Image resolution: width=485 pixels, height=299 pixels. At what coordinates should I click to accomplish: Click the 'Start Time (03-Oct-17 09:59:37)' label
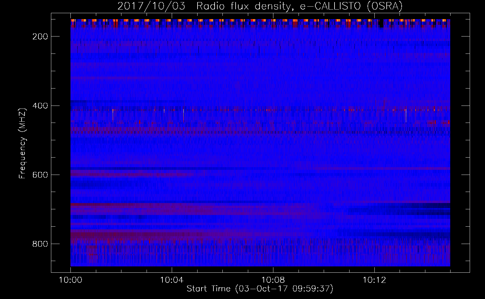pos(260,289)
